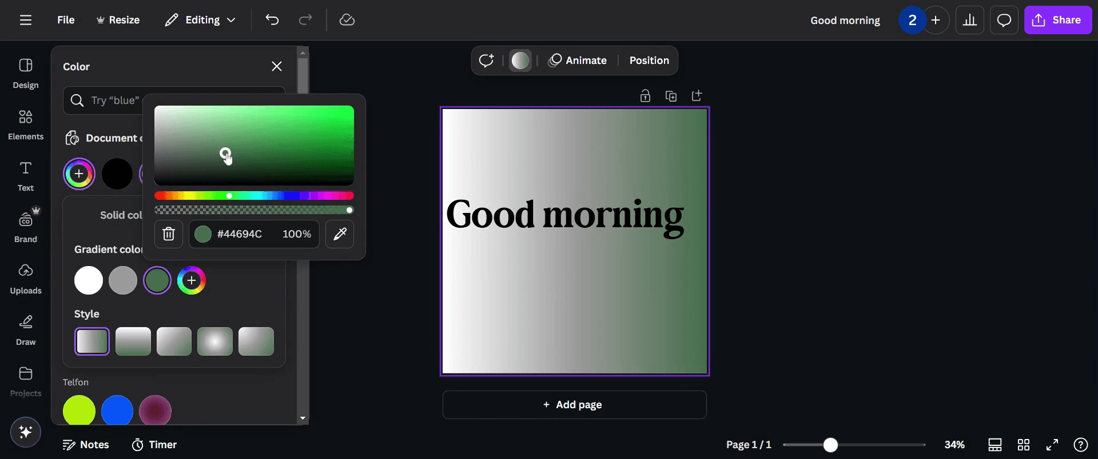Activate the eyedropper color picker
The image size is (1098, 459).
340,234
